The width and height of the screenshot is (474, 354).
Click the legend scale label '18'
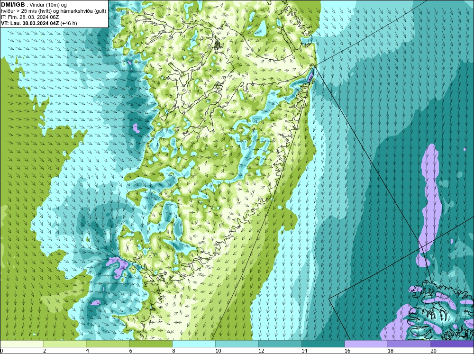point(390,351)
